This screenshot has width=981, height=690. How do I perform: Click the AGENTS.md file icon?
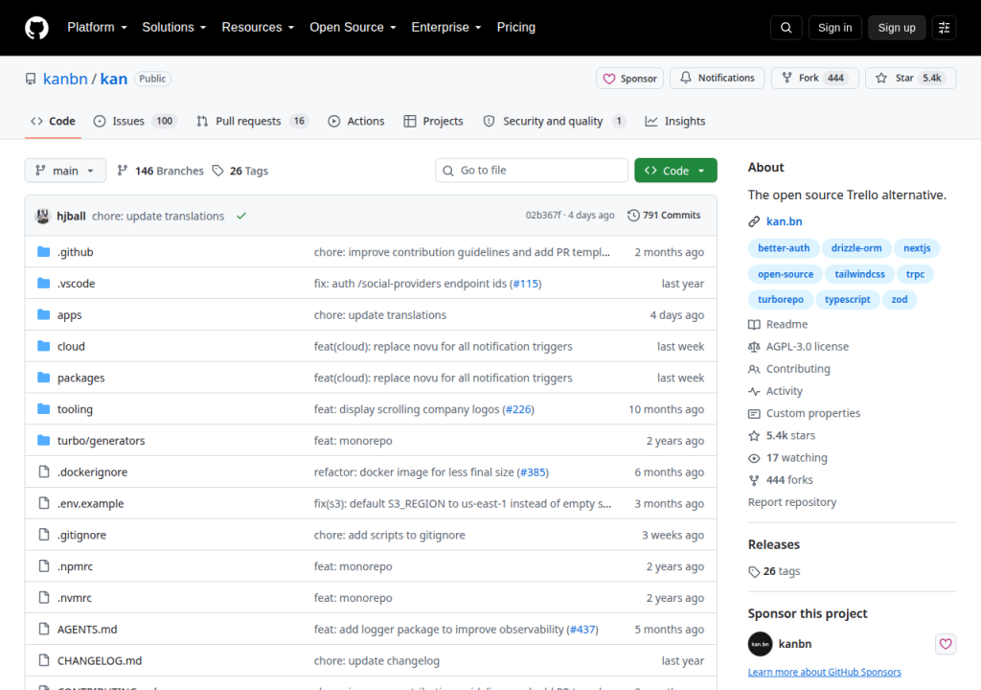44,629
